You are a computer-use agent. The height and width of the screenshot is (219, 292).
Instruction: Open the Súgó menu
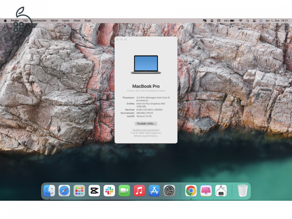point(88,21)
